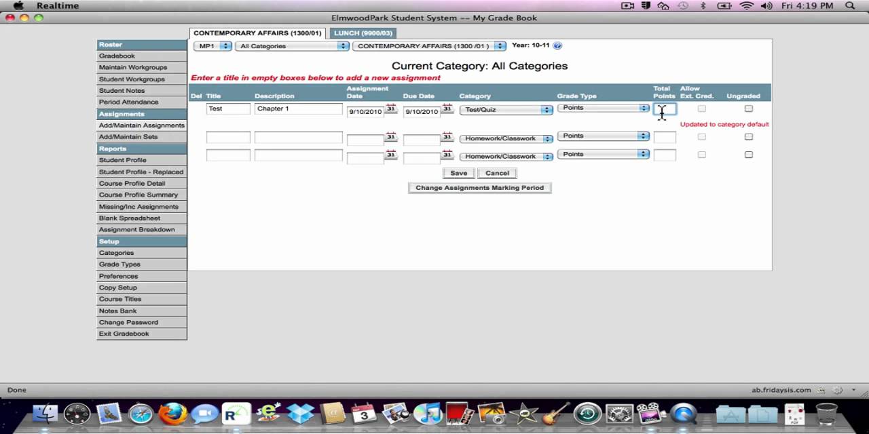Click the Wi-Fi menu bar icon
Viewport: 869px width, 434px height.
(x=747, y=5)
